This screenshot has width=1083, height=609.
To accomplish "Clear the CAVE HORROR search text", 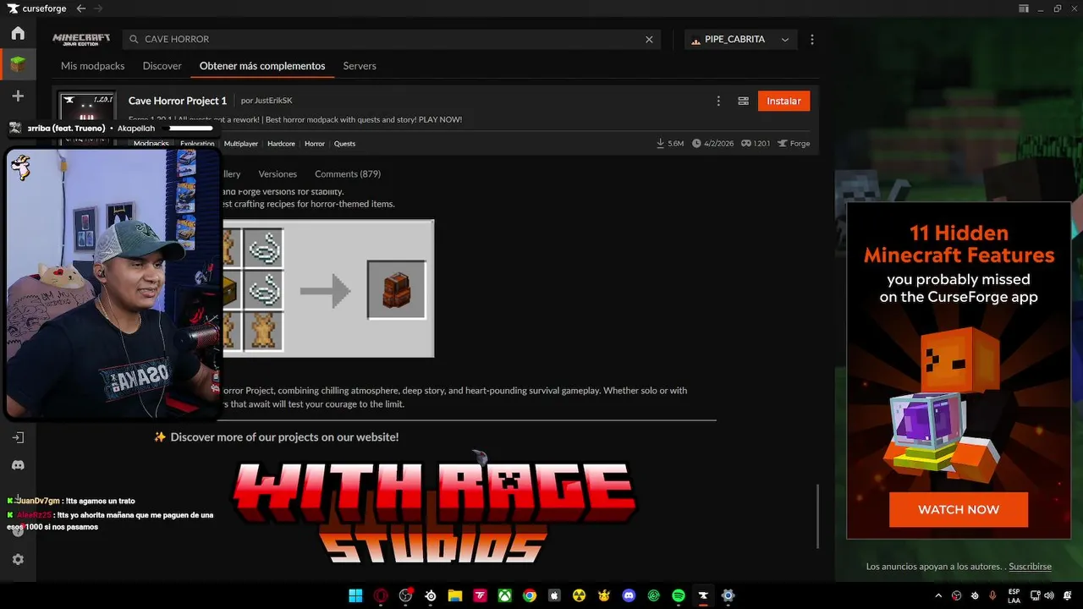I will [x=649, y=39].
